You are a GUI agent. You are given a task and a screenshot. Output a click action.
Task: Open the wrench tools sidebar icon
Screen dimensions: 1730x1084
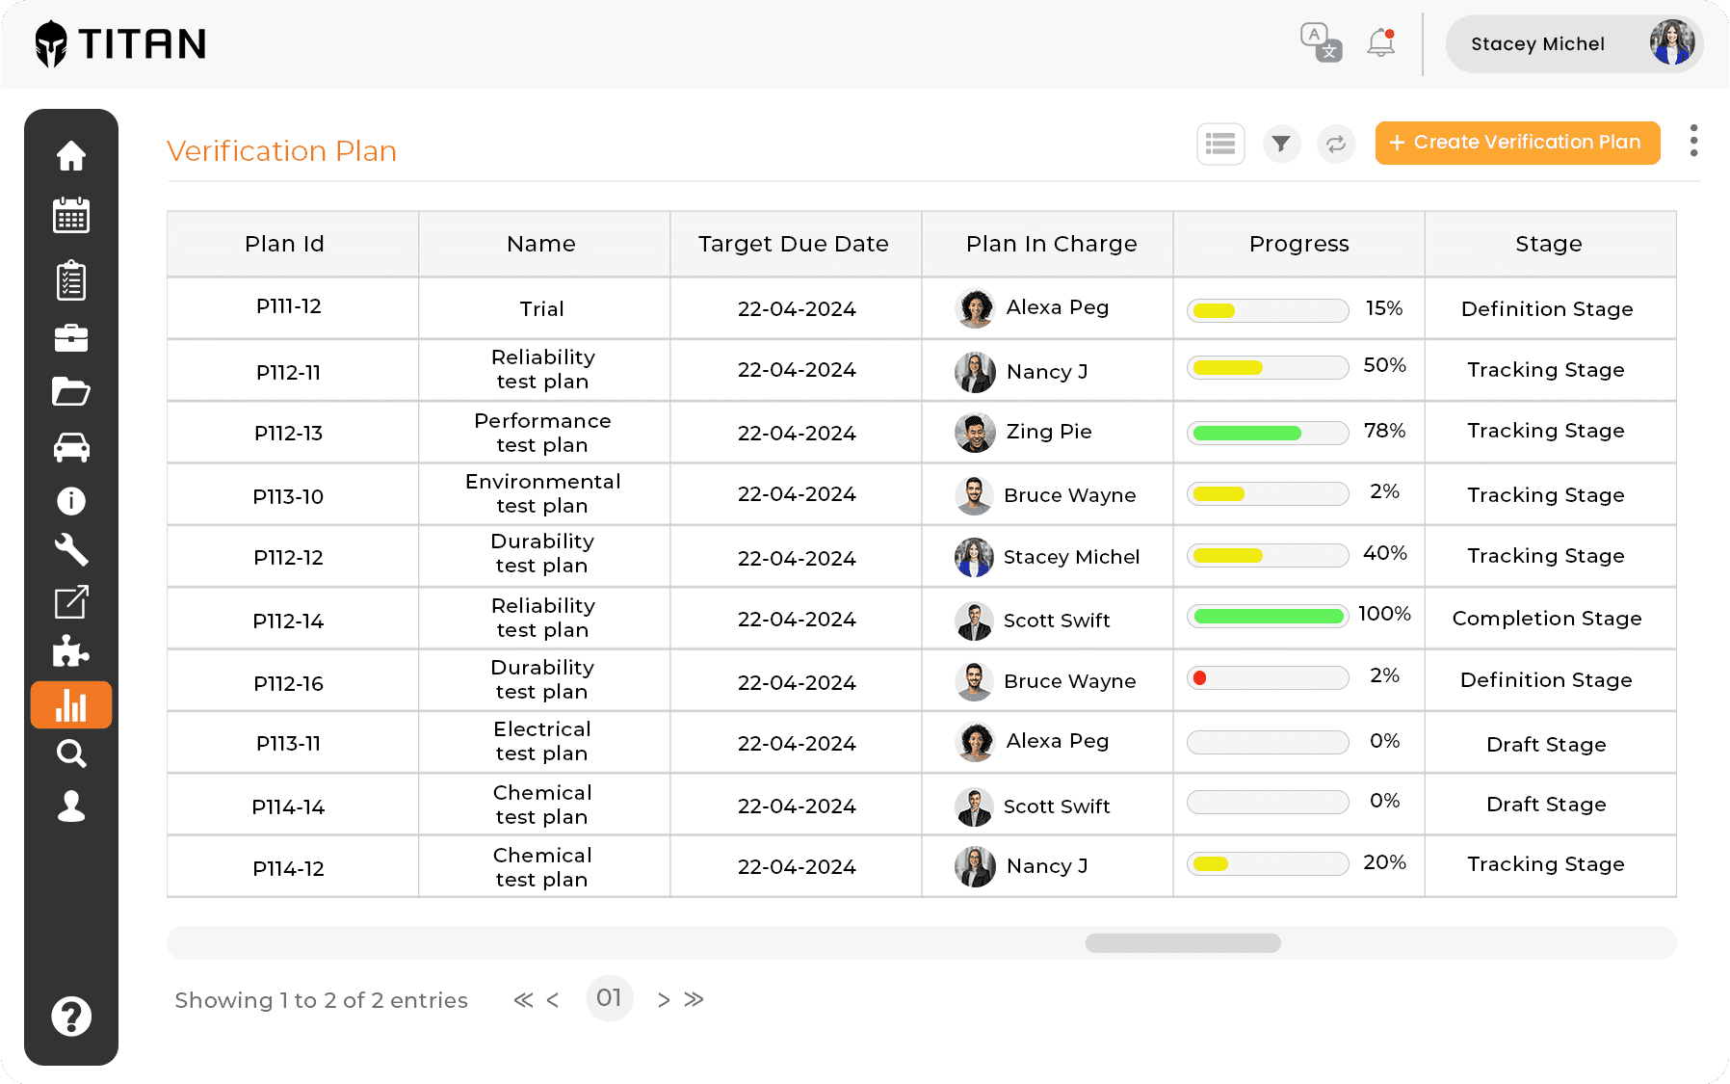point(71,550)
